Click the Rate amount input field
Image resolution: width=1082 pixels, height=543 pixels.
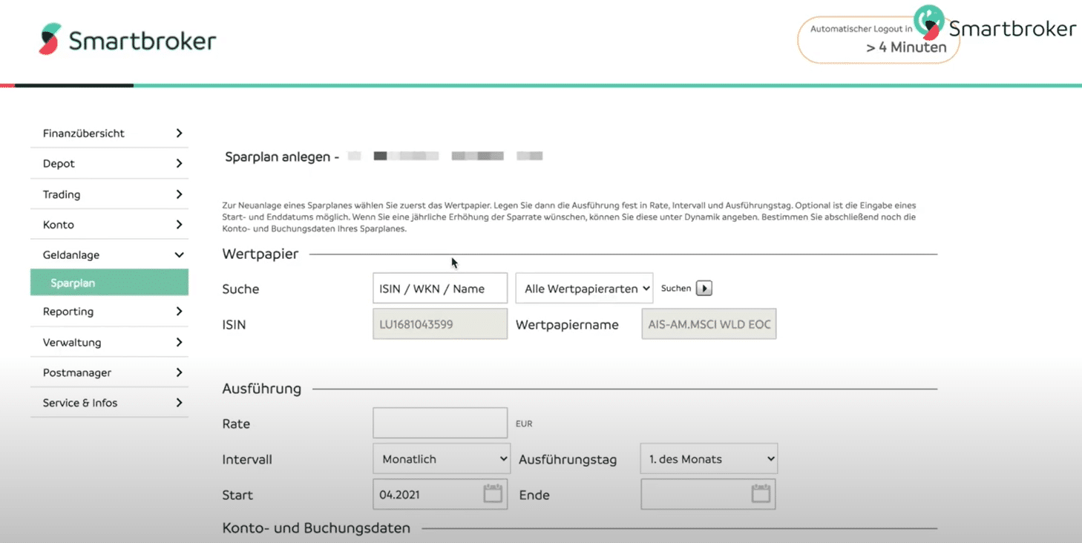(x=440, y=423)
